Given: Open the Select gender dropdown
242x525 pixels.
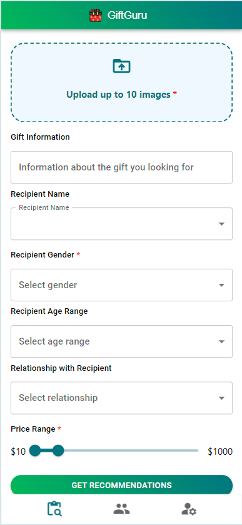Looking at the screenshot, I should [x=122, y=285].
